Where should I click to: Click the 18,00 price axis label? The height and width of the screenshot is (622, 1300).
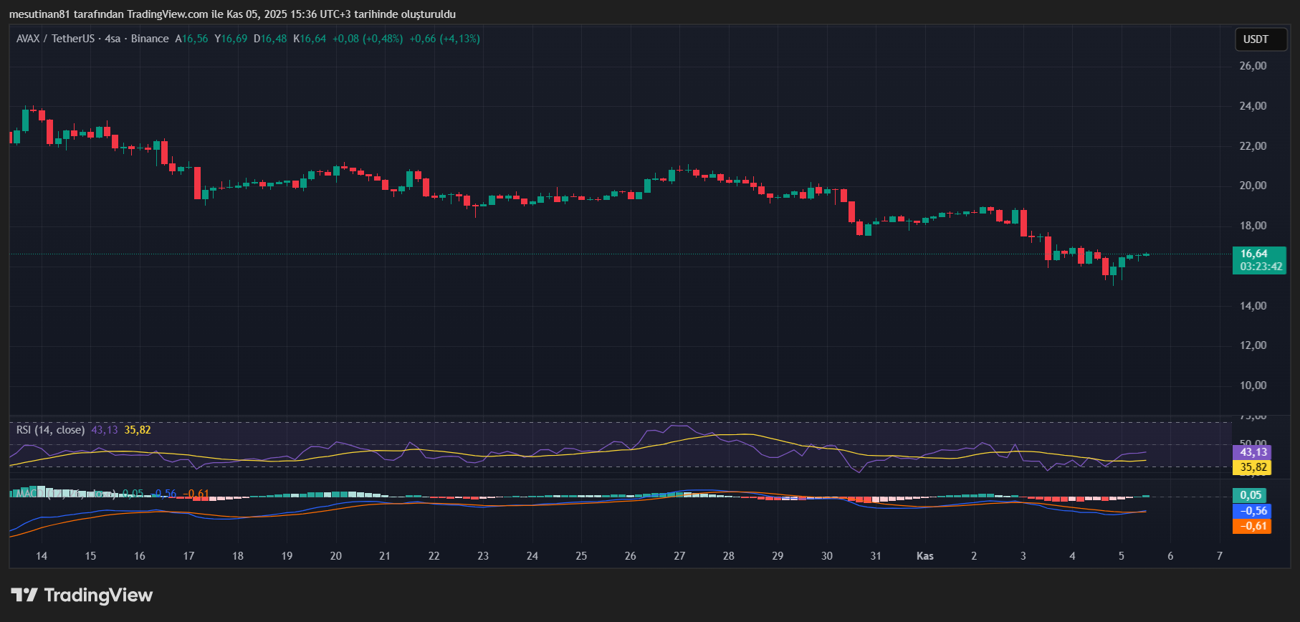point(1253,226)
